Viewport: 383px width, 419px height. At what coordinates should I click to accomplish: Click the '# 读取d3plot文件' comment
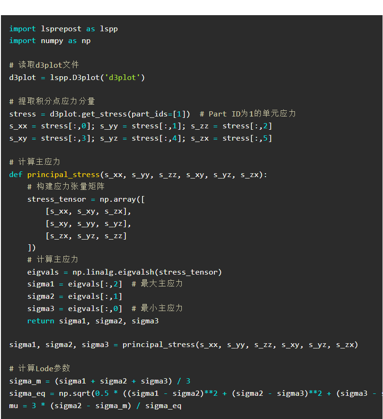[x=44, y=65]
